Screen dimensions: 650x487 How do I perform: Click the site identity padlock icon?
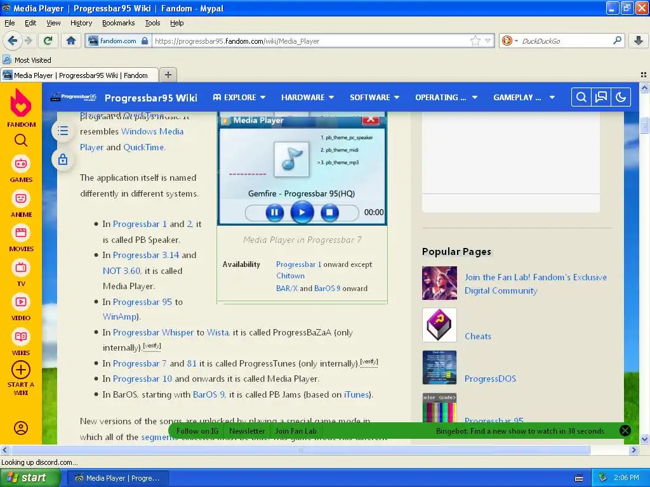click(145, 41)
